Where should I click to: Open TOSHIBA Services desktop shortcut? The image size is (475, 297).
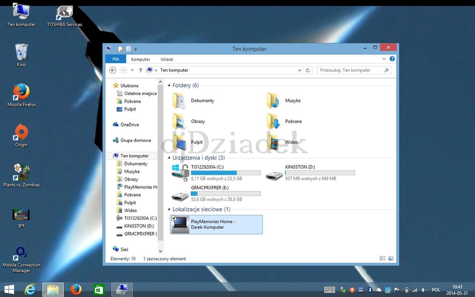point(65,15)
